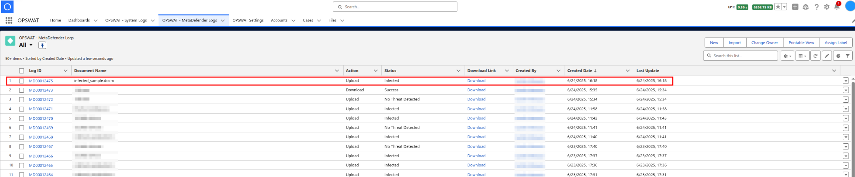
Task: Click the MetaDefender Logs object icon
Action: point(10,41)
